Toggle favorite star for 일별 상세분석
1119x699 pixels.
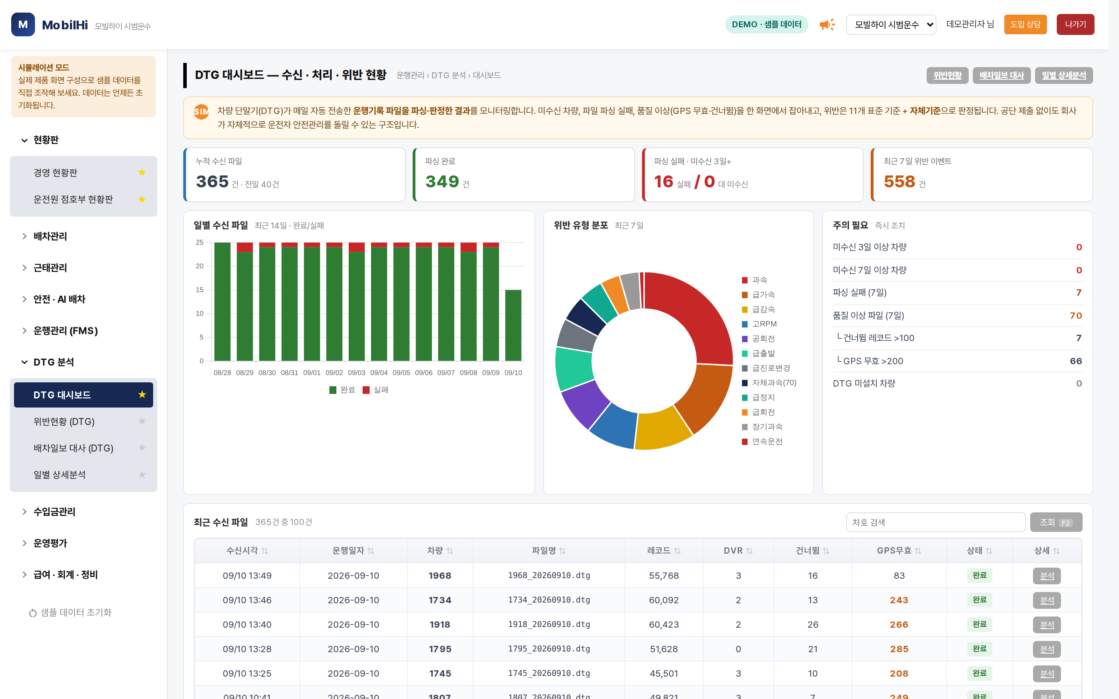(x=142, y=475)
